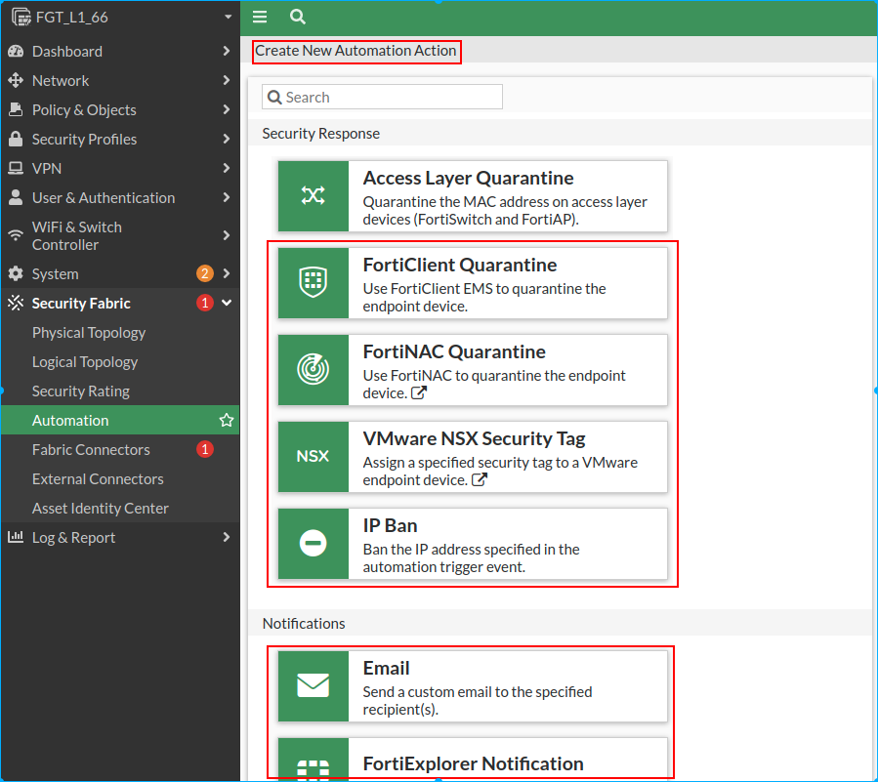
Task: Click the FortiNAC Quarantine radar icon
Action: (313, 370)
